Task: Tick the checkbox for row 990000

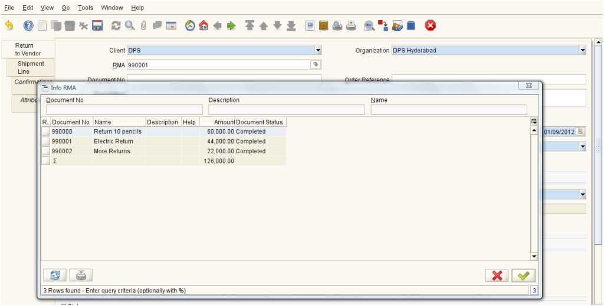Action: pyautogui.click(x=46, y=131)
